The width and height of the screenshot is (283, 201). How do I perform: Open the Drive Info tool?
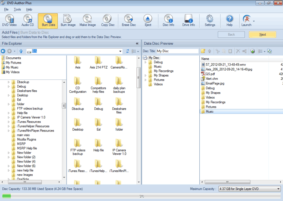tap(189, 20)
